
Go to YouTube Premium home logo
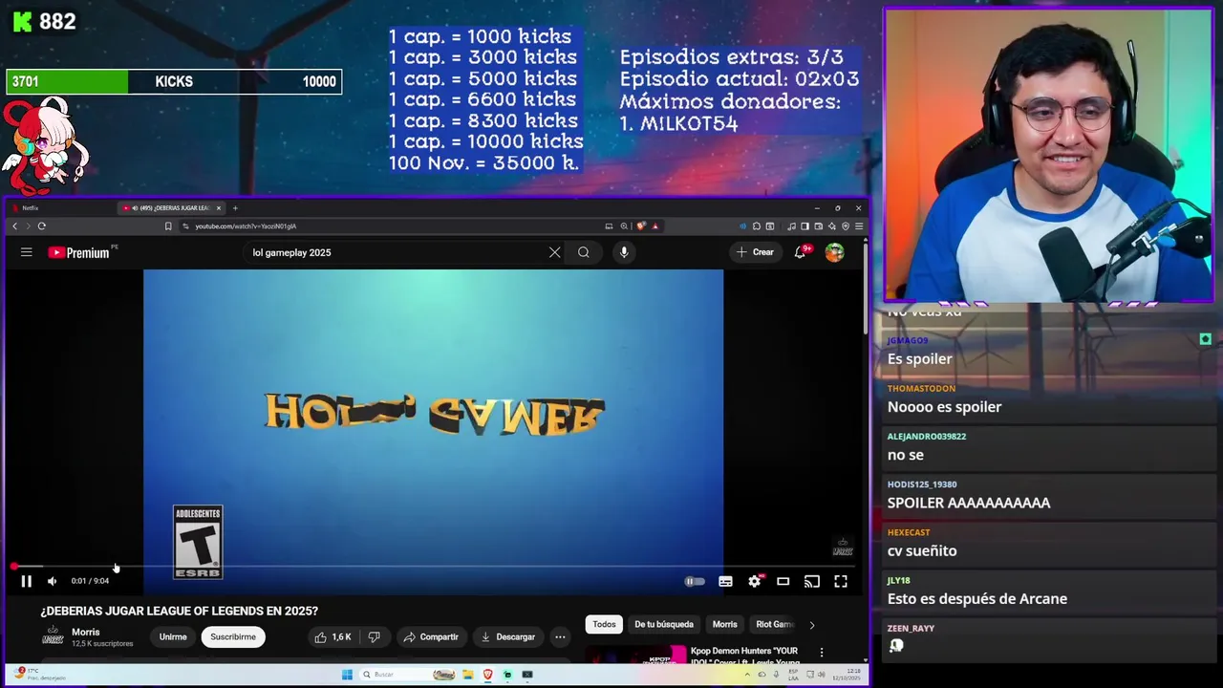[x=79, y=252]
